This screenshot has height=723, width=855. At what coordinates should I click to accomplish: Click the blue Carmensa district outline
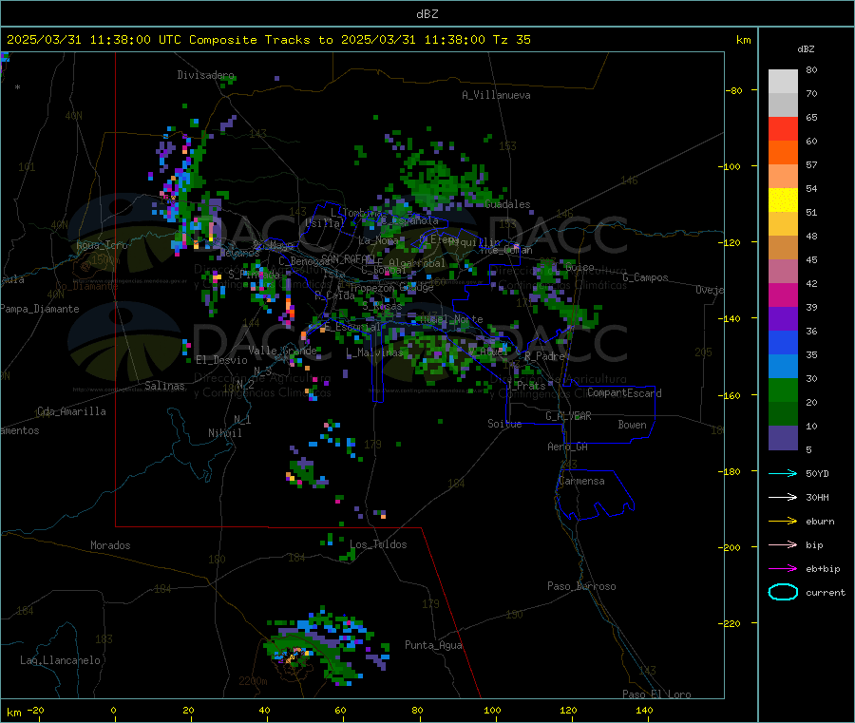coord(596,495)
